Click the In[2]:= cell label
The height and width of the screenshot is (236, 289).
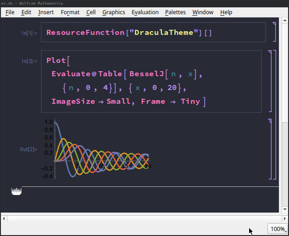29,61
